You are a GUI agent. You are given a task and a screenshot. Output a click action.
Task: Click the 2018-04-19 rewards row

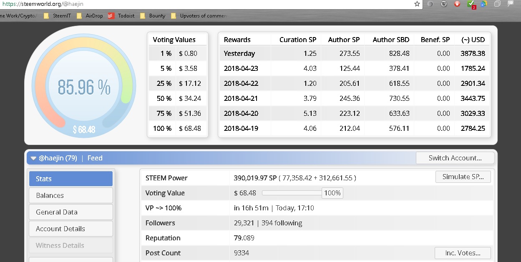click(x=355, y=128)
